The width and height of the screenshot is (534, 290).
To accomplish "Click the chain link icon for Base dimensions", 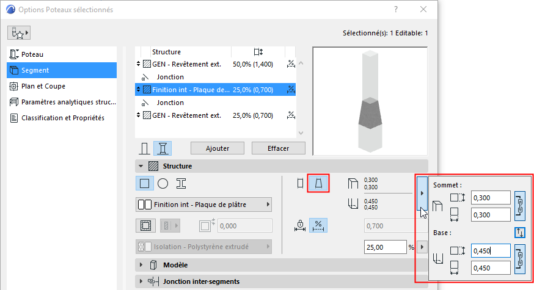I will pos(520,258).
